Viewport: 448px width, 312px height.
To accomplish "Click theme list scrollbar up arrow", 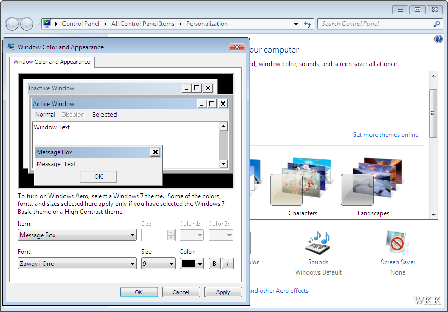I will pyautogui.click(x=433, y=76).
